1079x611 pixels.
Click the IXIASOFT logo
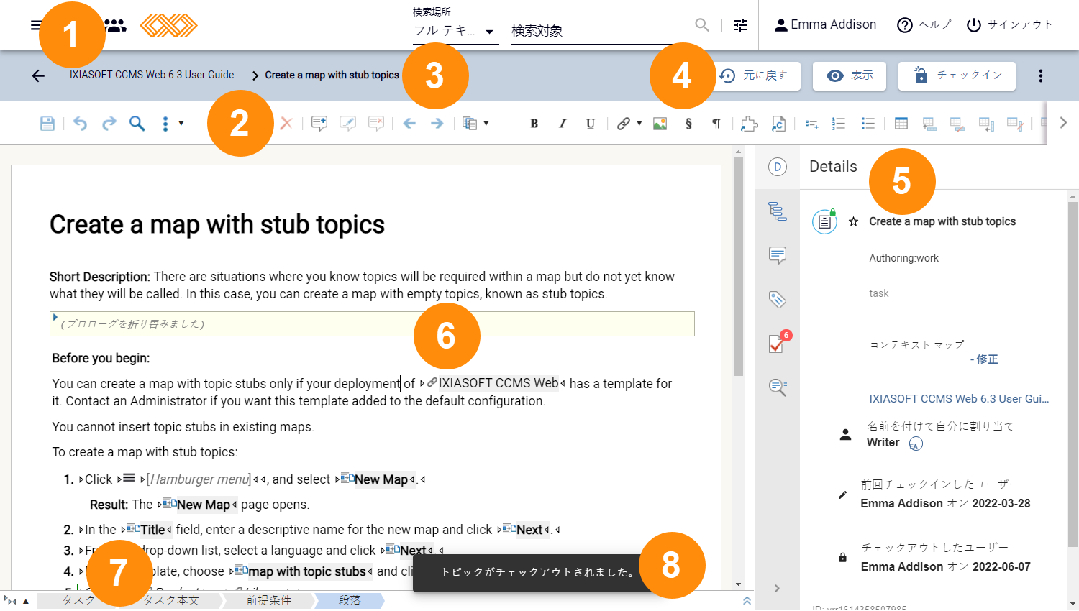point(168,25)
